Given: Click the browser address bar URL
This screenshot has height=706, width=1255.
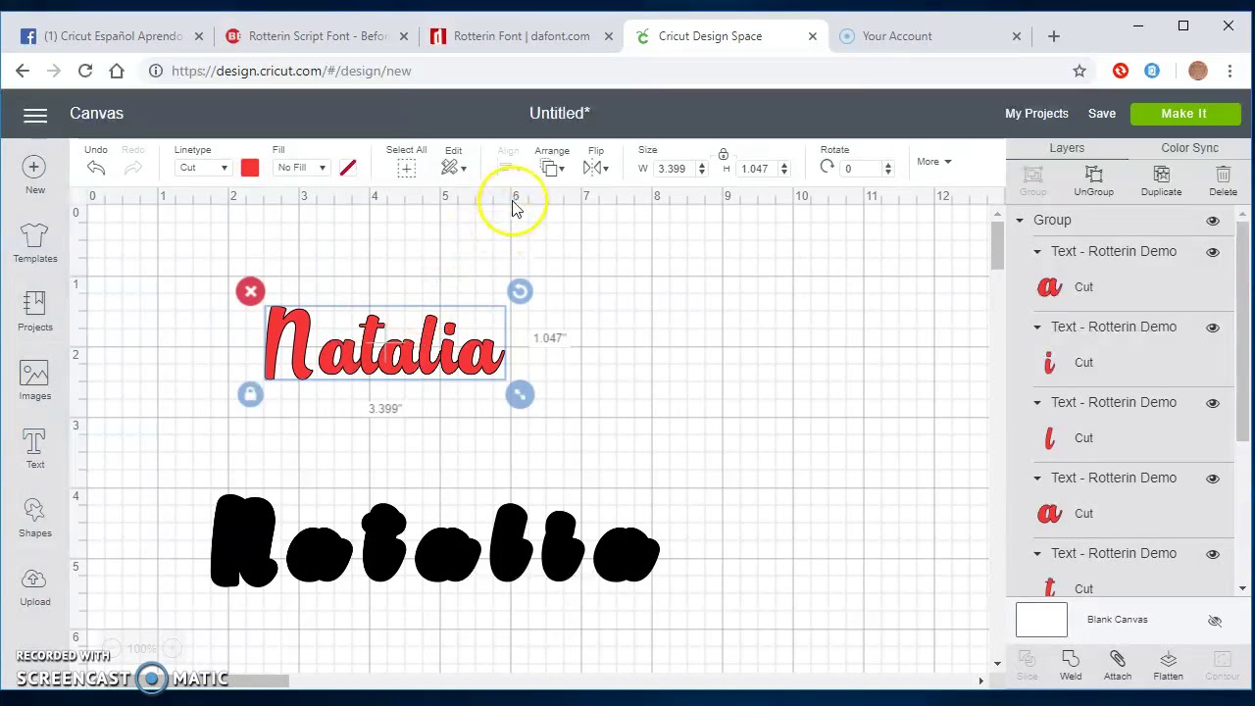Looking at the screenshot, I should tap(291, 71).
